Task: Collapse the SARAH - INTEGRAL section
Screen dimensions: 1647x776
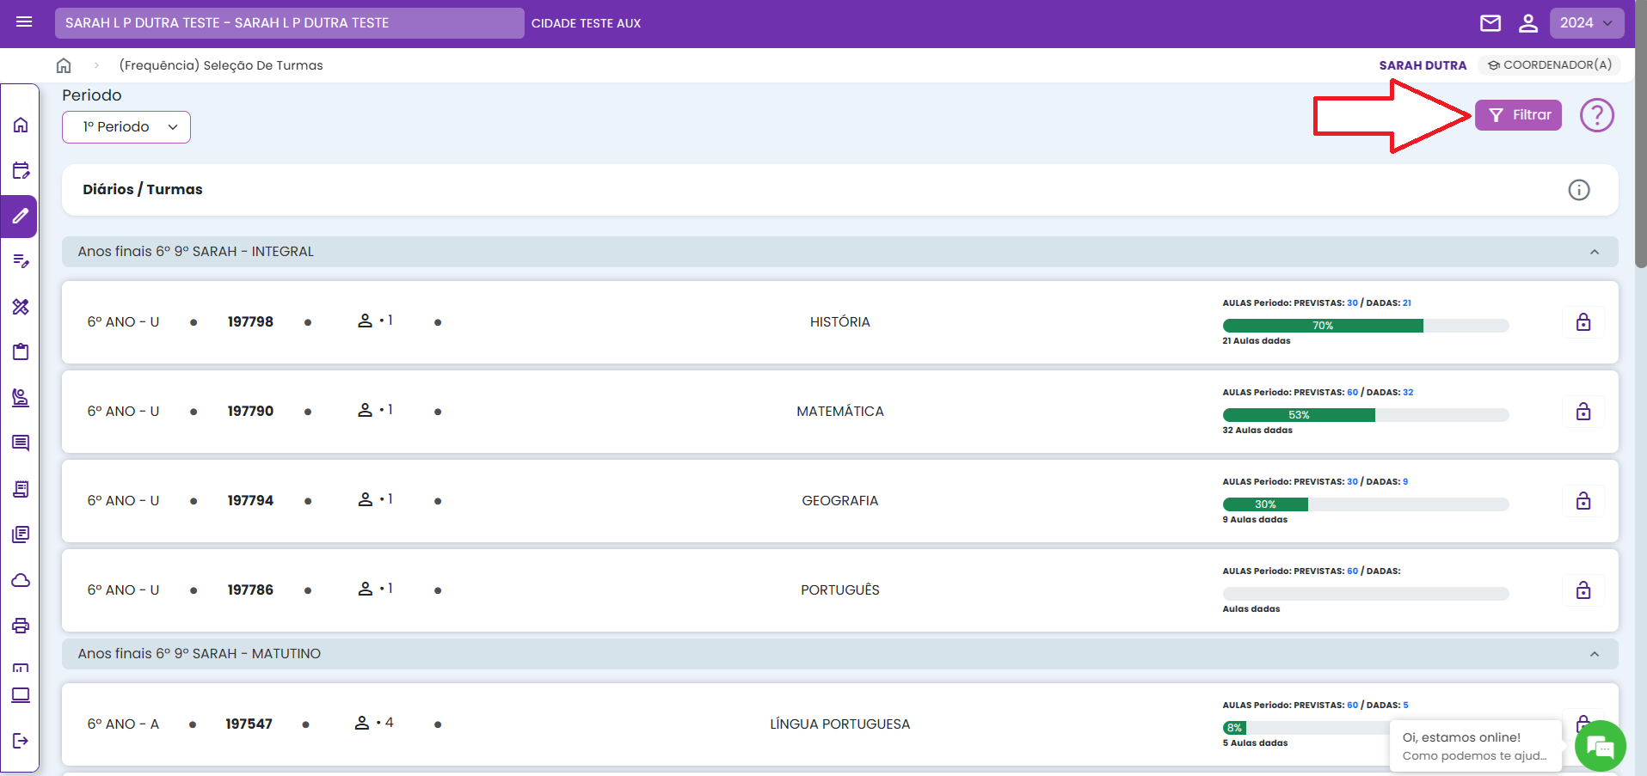Action: pyautogui.click(x=1594, y=252)
